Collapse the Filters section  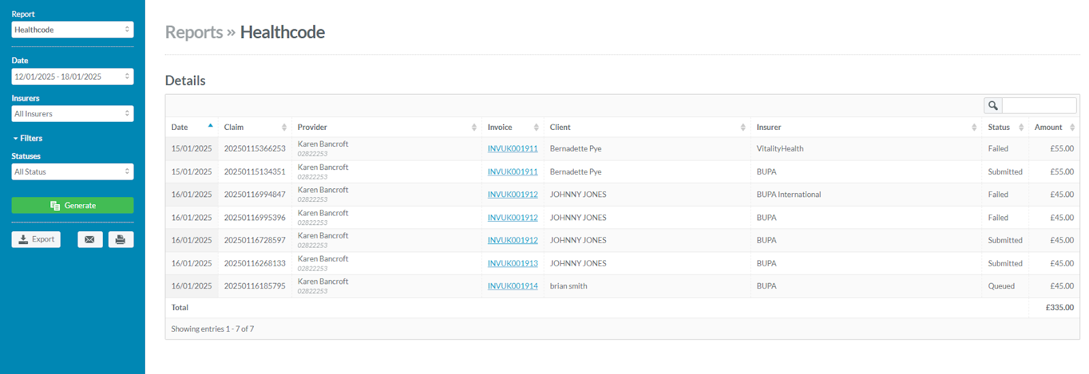(27, 138)
